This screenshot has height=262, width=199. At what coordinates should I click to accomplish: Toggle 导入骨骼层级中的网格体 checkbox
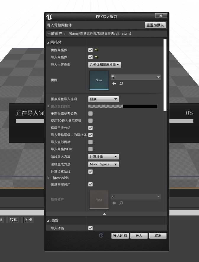pyautogui.click(x=90, y=135)
